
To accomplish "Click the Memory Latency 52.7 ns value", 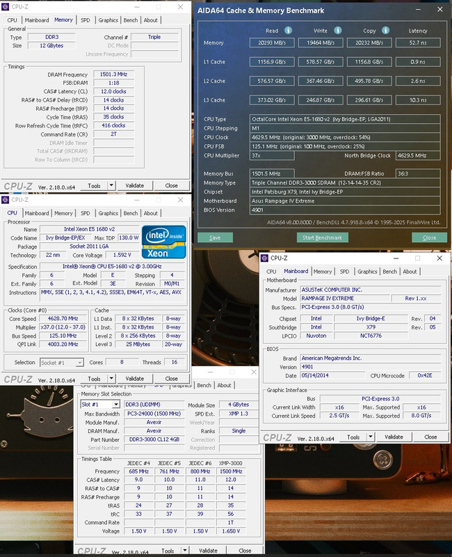I will coord(418,42).
